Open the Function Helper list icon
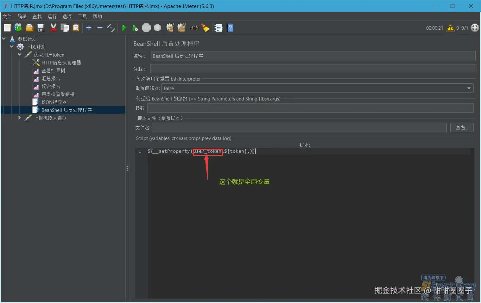 (218, 28)
